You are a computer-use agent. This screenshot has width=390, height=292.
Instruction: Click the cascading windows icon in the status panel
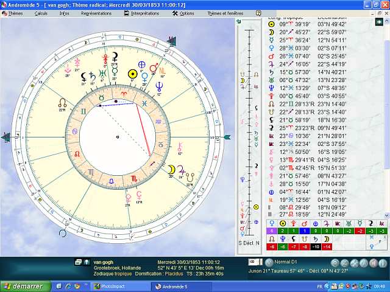pos(78,262)
